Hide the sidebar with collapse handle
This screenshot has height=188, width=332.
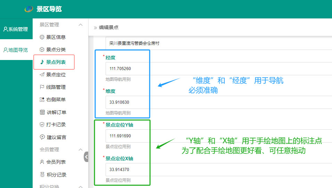tap(86, 157)
